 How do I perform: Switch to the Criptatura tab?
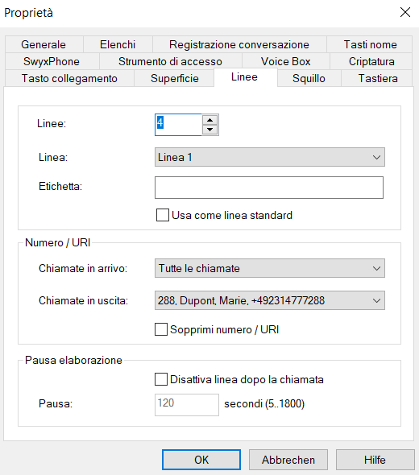point(371,61)
